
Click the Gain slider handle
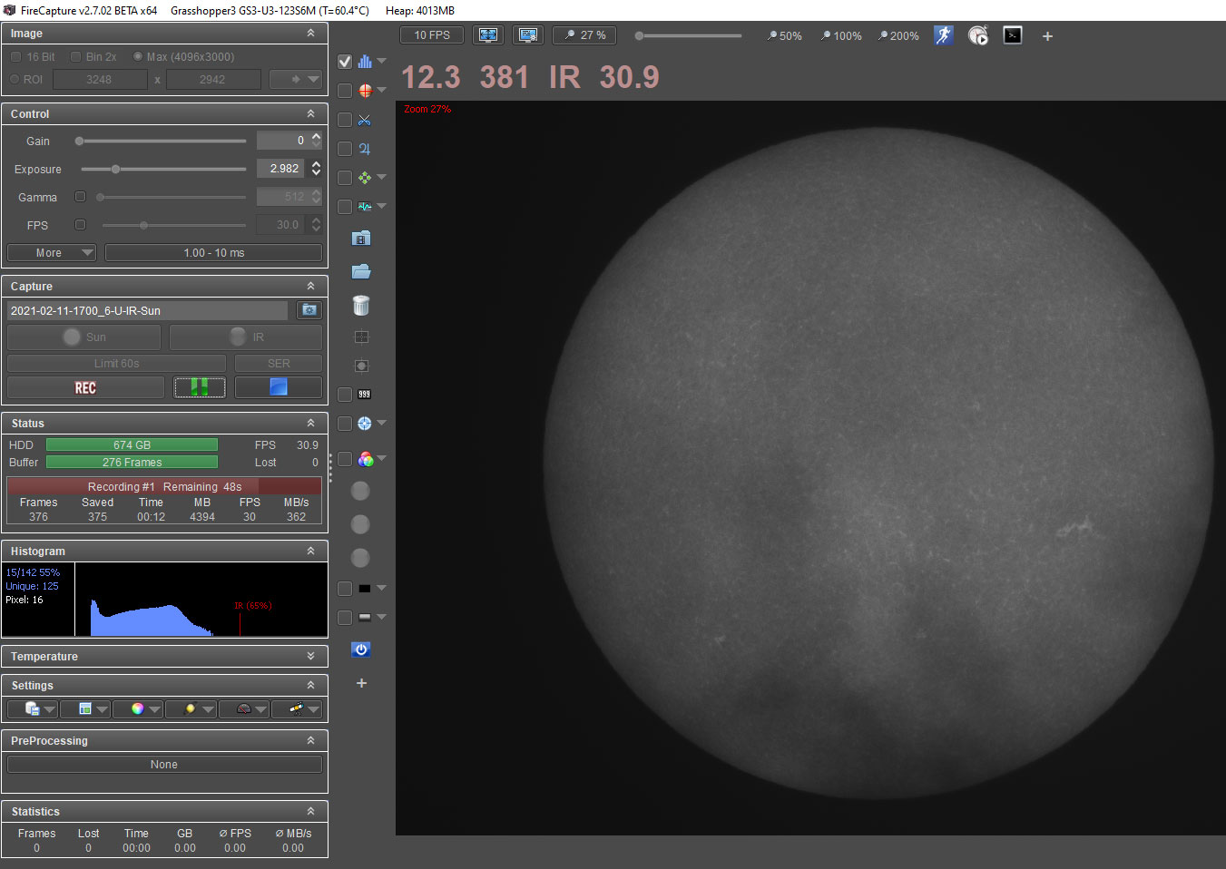pyautogui.click(x=80, y=141)
